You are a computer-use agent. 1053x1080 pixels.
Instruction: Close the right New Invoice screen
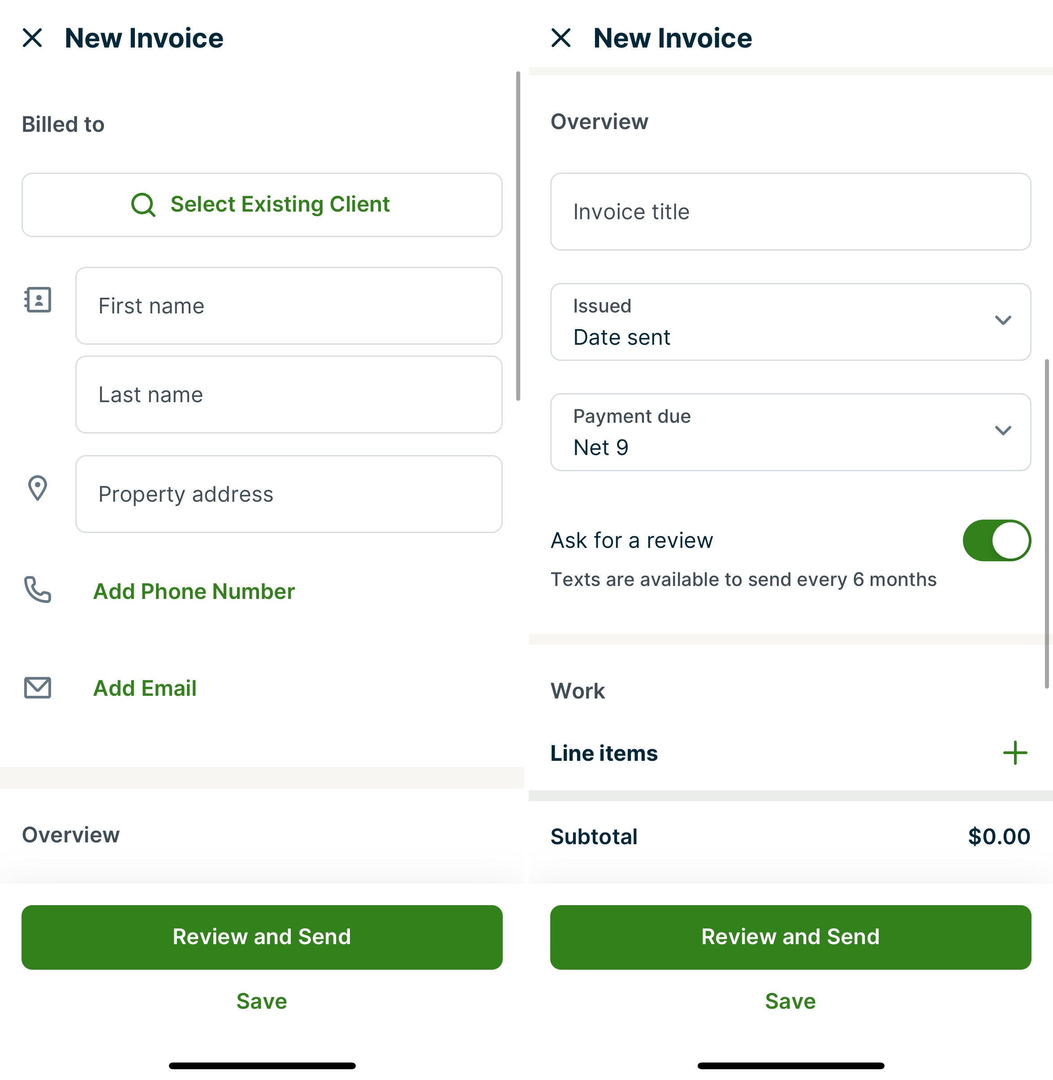click(561, 38)
